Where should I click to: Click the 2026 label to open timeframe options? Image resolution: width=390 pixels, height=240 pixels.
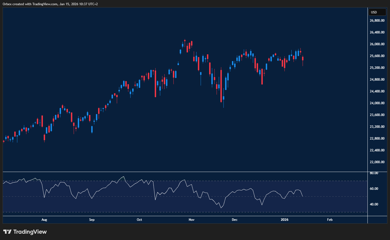coord(284,220)
